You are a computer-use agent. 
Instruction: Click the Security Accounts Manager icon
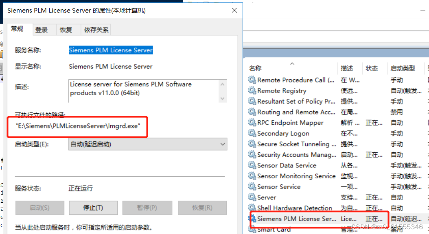click(252, 155)
